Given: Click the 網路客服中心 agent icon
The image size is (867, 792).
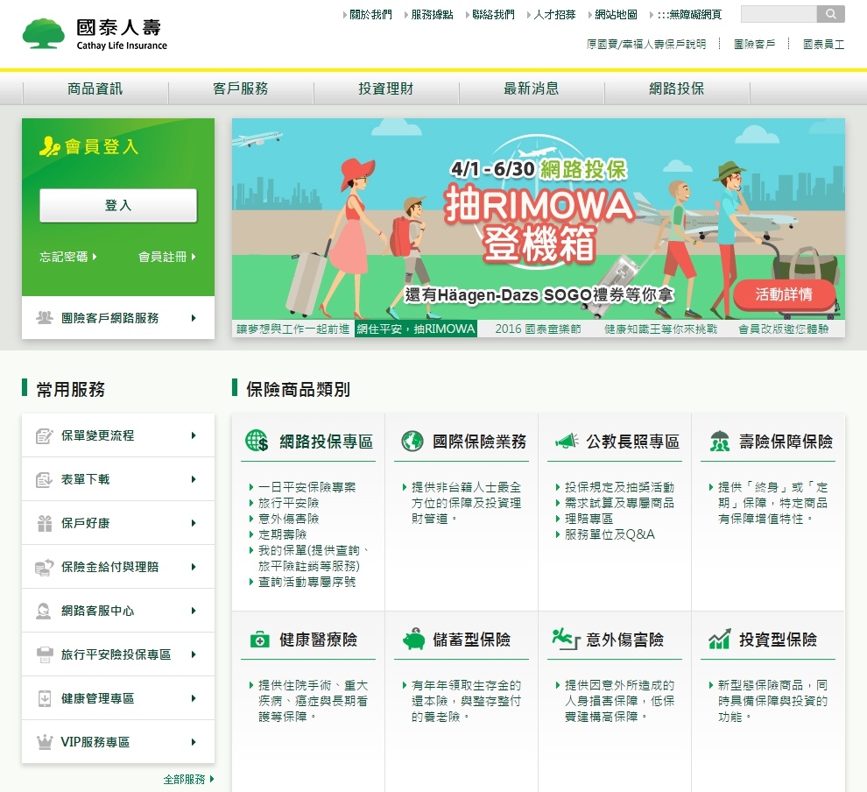Looking at the screenshot, I should [44, 611].
